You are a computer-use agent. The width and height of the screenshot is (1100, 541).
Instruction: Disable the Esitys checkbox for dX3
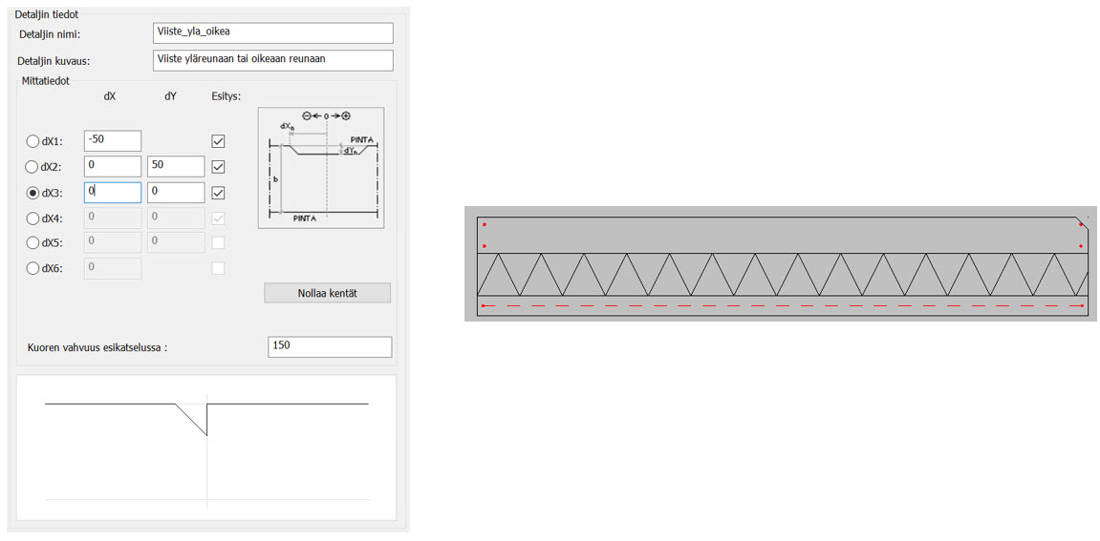pos(218,193)
